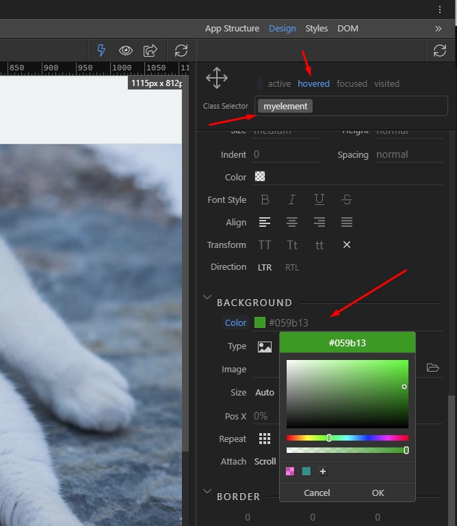This screenshot has height=526, width=457.
Task: Align text left
Action: [x=265, y=222]
